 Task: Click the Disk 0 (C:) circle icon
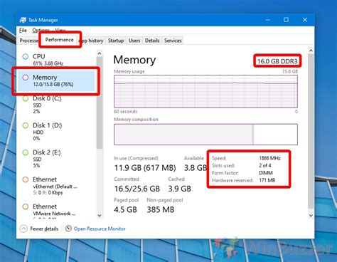[26, 99]
